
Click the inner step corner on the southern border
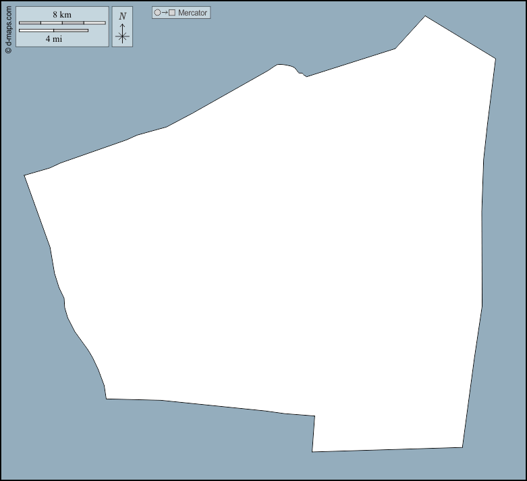[314, 417]
